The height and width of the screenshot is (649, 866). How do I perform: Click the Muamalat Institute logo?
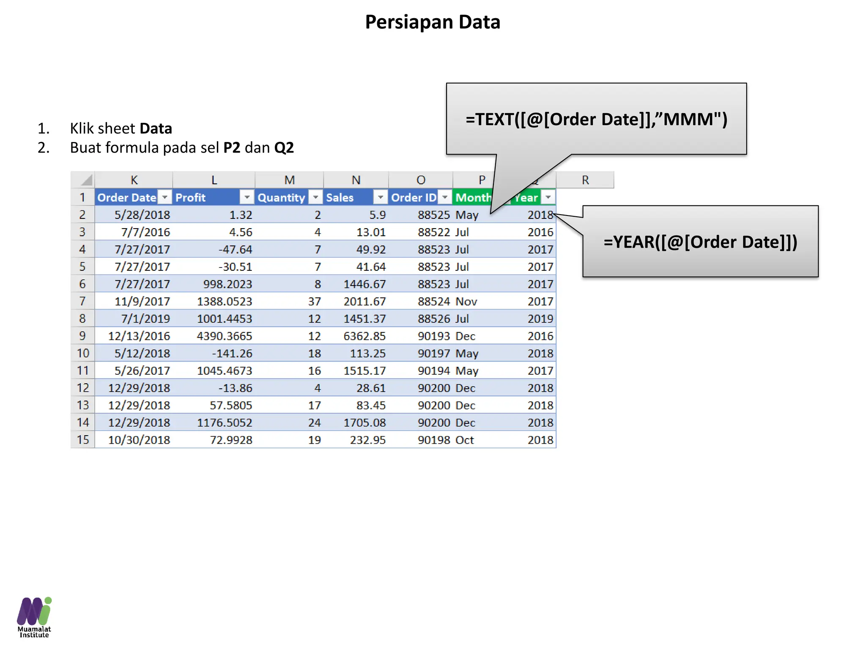pyautogui.click(x=34, y=617)
